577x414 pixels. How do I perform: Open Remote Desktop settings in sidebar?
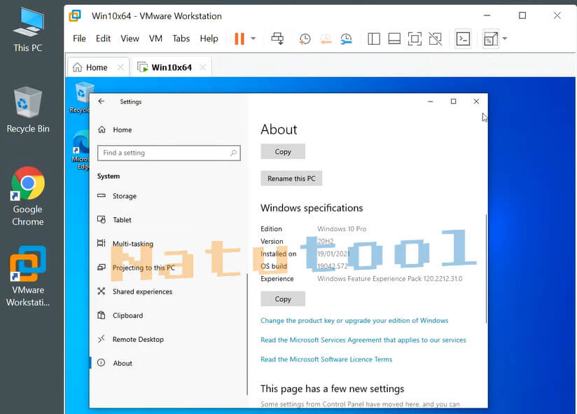(138, 340)
